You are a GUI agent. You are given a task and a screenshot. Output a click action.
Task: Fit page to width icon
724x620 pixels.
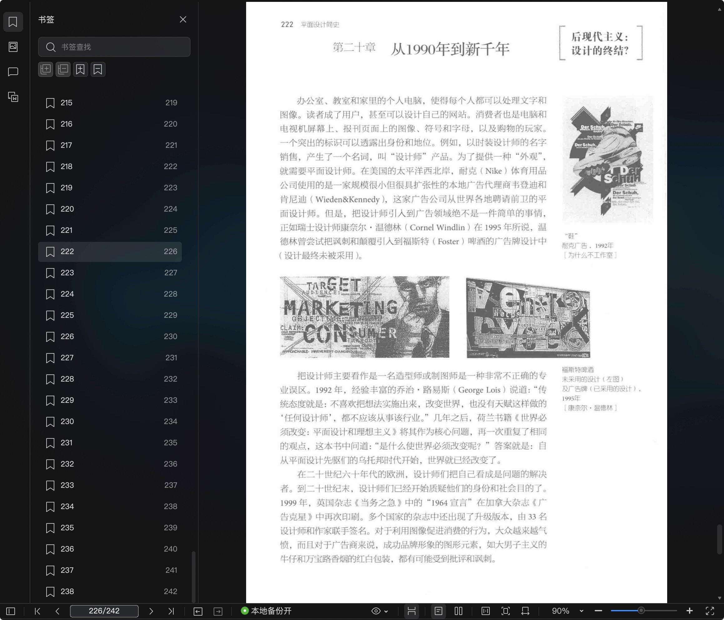click(526, 611)
